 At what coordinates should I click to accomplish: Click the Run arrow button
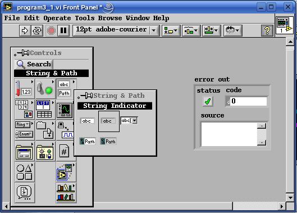pyautogui.click(x=25, y=30)
